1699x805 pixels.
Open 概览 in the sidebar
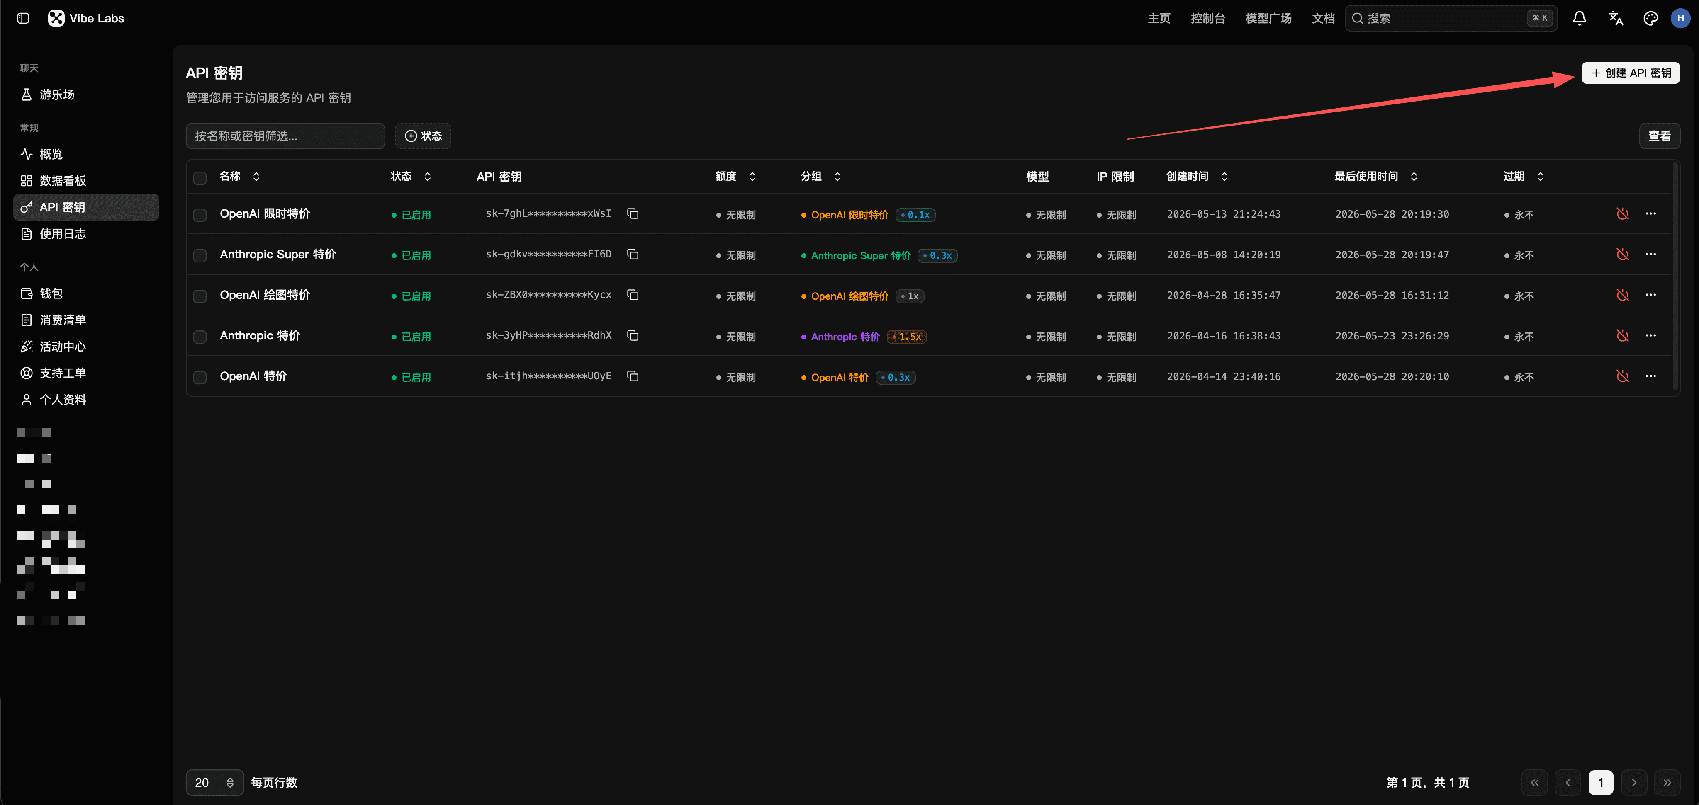click(x=86, y=154)
